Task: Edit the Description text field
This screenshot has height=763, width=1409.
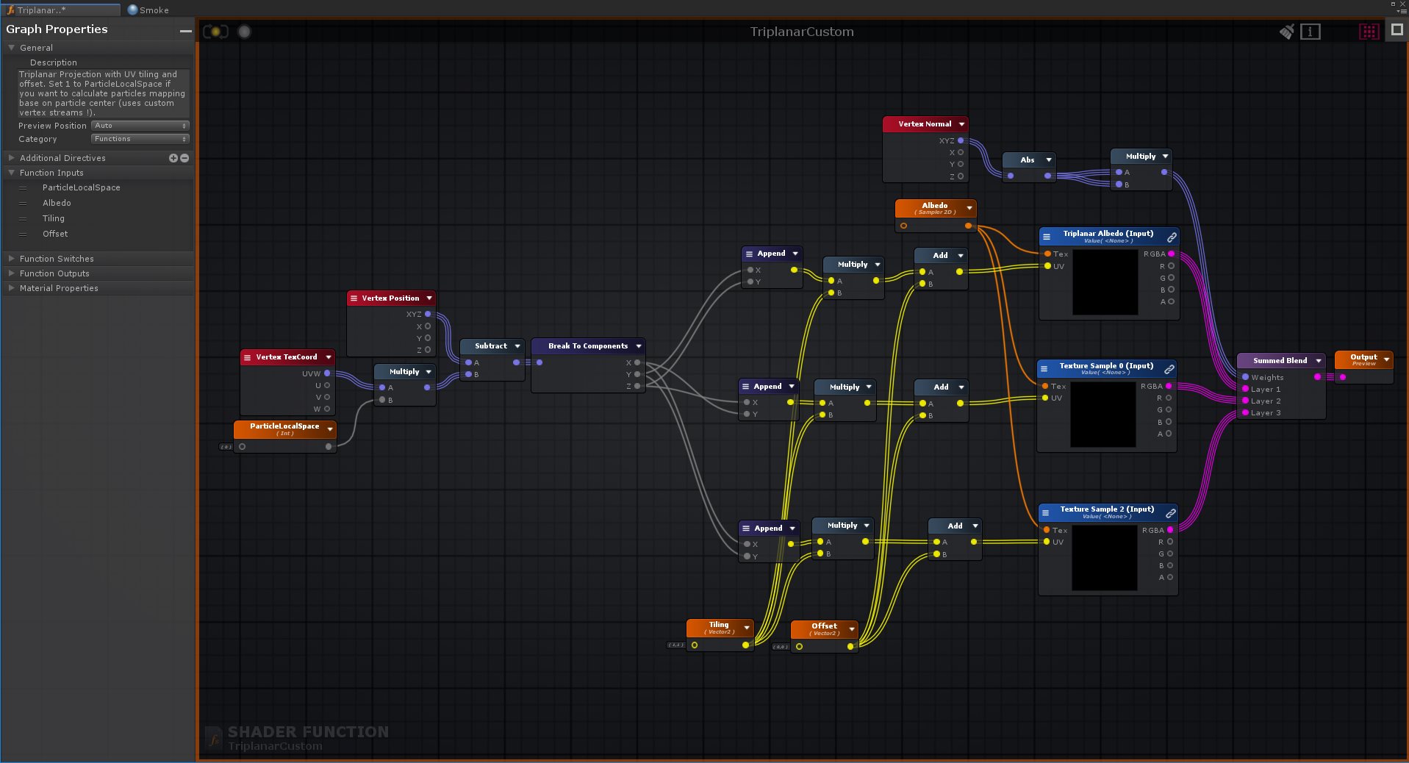Action: pos(103,93)
